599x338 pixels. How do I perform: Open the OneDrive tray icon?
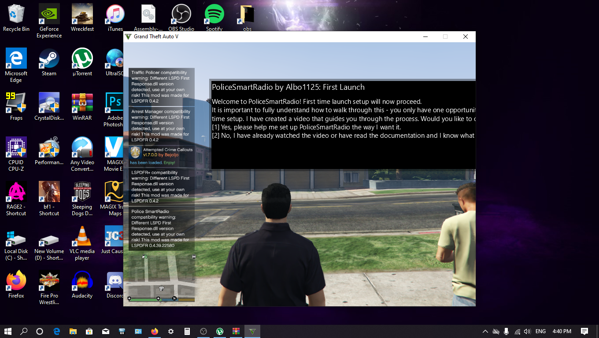pos(496,331)
